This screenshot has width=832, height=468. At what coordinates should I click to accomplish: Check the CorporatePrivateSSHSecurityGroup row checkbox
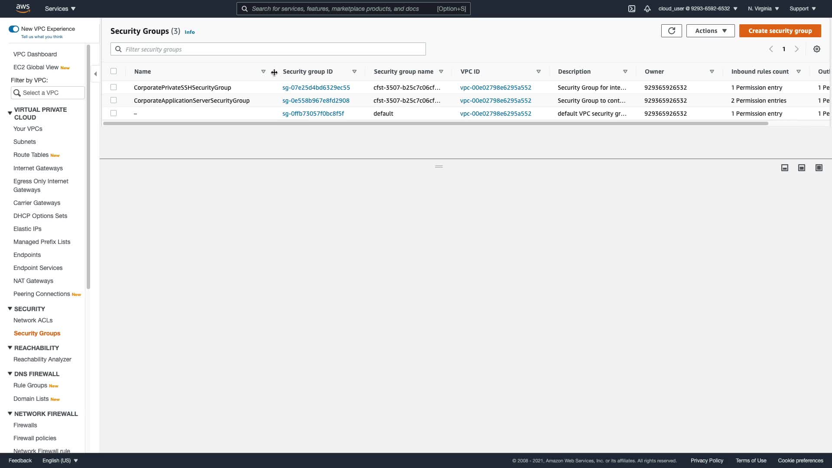click(x=114, y=87)
